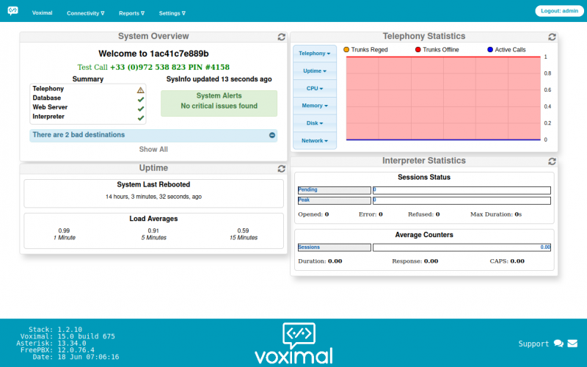Expand the CPU graph dropdown

(x=314, y=88)
